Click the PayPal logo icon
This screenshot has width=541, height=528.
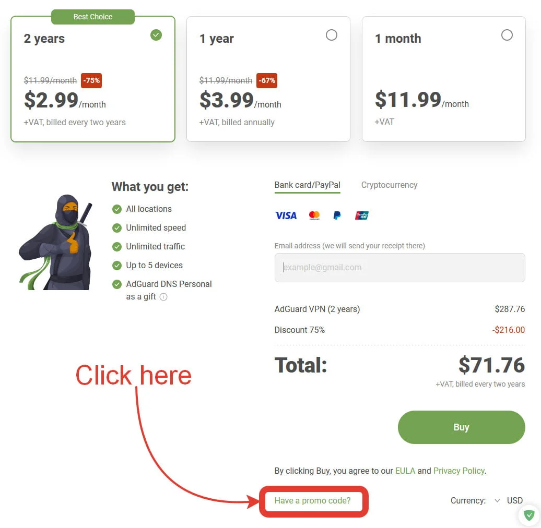click(337, 215)
